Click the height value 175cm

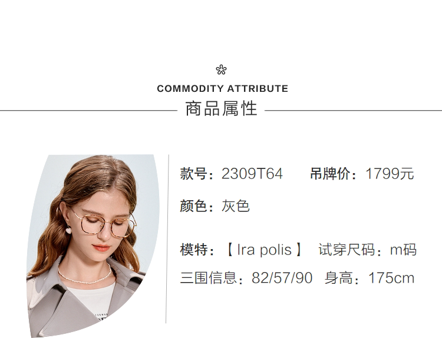(x=391, y=278)
